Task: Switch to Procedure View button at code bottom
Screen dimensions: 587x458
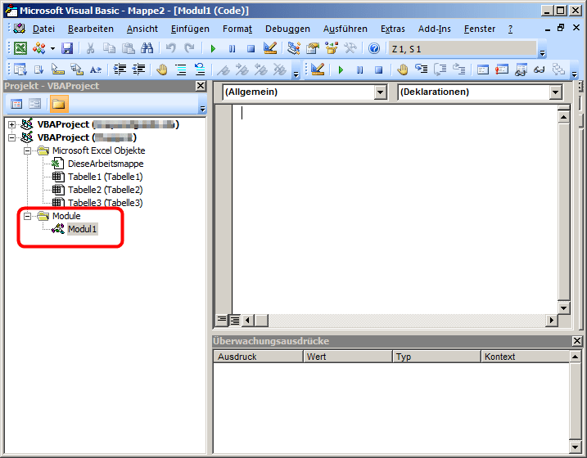Action: [222, 320]
